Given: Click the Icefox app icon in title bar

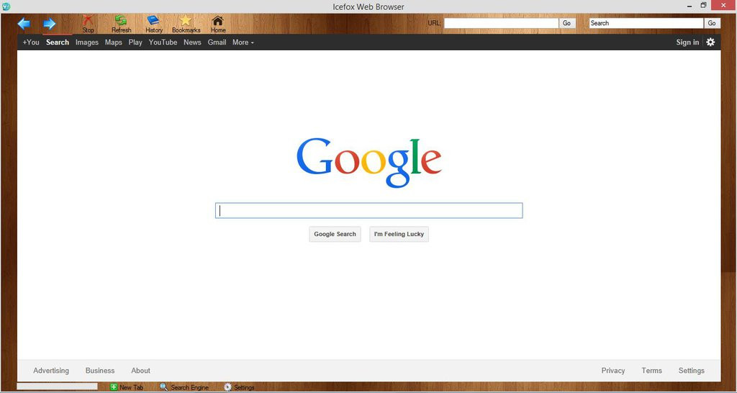Looking at the screenshot, I should [x=6, y=6].
